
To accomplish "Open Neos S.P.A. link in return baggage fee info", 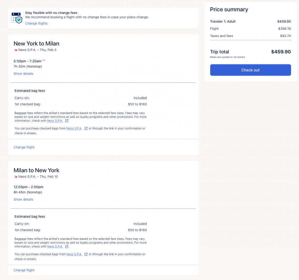I will click(x=55, y=246).
